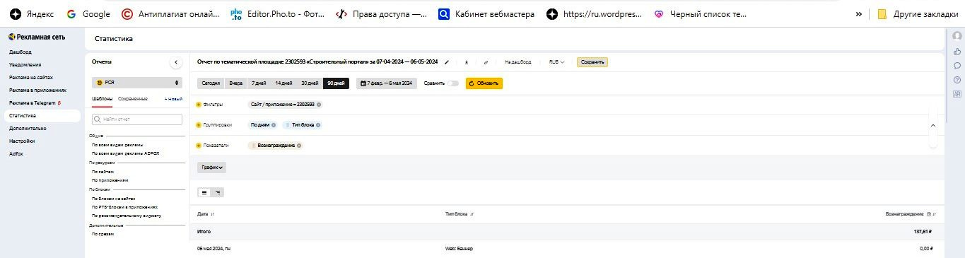Switch to the Шаблоны tab
965x258 pixels.
click(x=103, y=99)
